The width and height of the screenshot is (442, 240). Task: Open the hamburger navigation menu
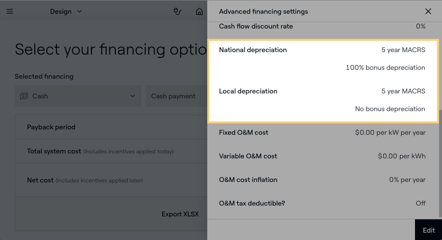point(10,11)
